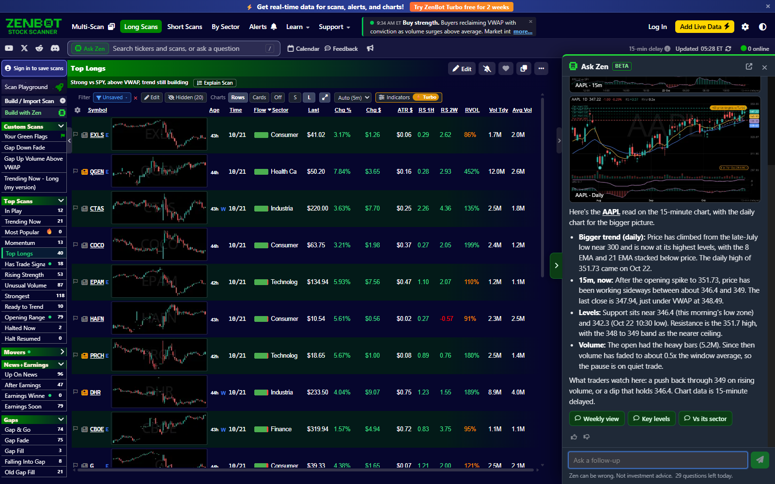Viewport: 775px width, 484px height.
Task: Open more... link in market banner
Action: tap(523, 31)
